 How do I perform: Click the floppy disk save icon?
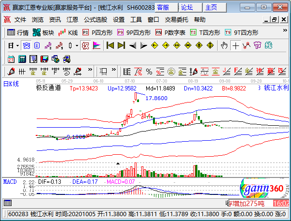(x=44, y=59)
